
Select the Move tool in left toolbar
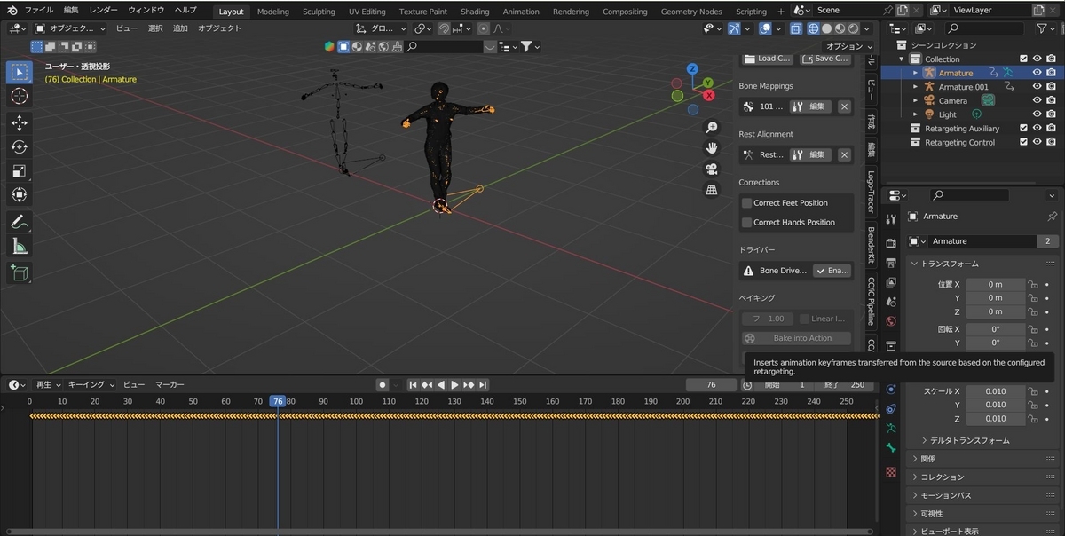pos(19,122)
